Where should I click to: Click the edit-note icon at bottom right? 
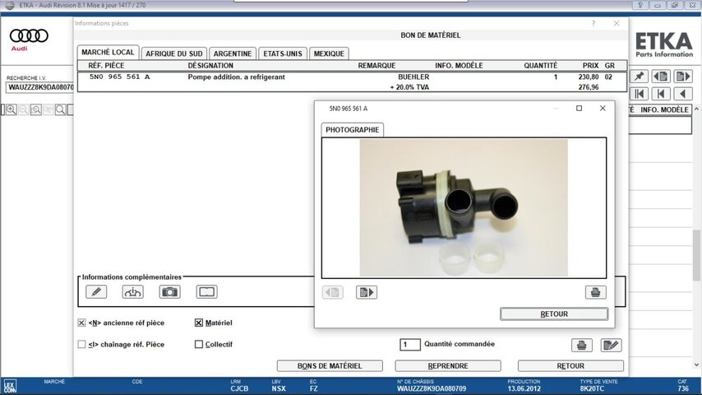[611, 345]
